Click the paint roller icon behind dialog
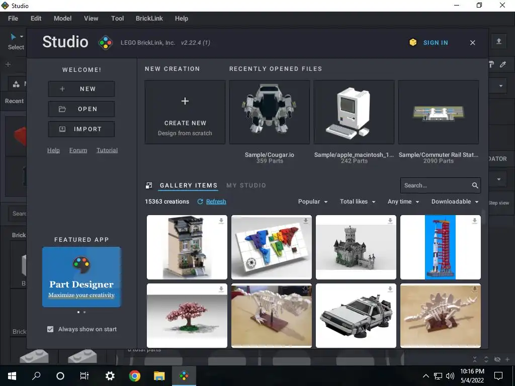This screenshot has height=386, width=515. pyautogui.click(x=491, y=64)
